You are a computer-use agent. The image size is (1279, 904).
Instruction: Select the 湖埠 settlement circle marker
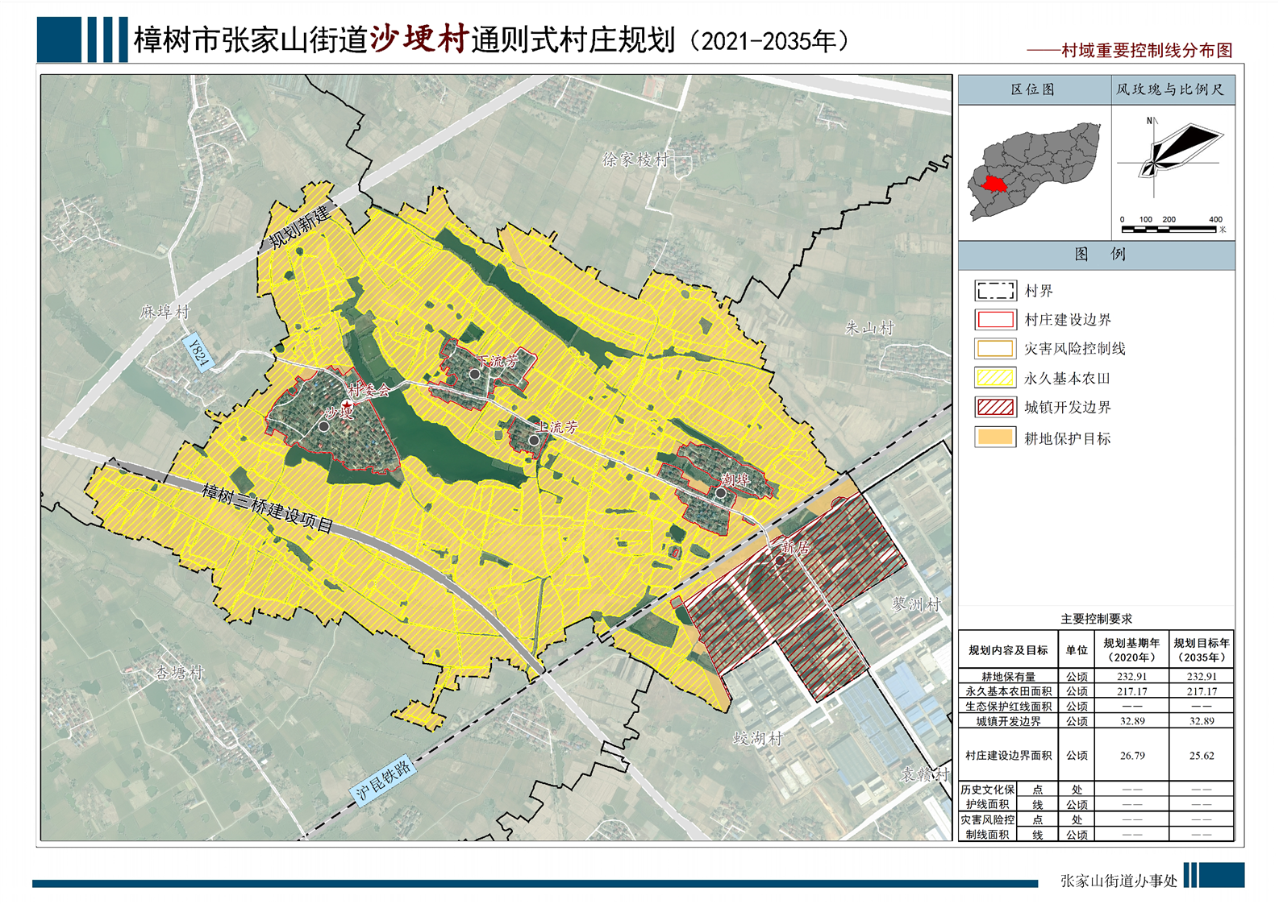720,493
